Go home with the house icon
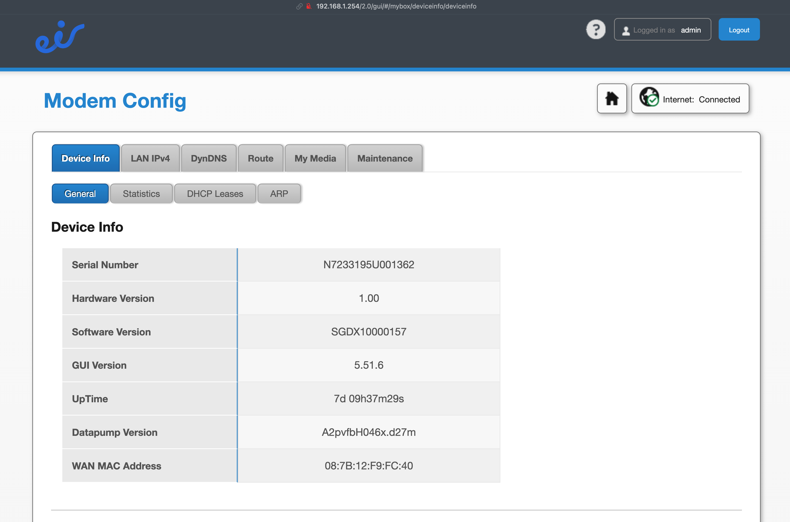This screenshot has width=790, height=522. click(612, 98)
